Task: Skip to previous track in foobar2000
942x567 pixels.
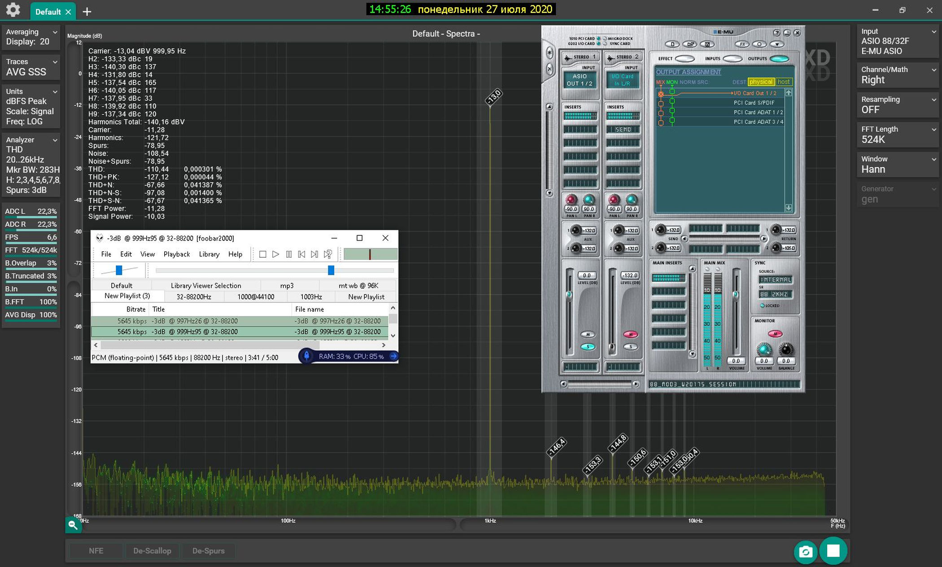Action: click(x=301, y=254)
